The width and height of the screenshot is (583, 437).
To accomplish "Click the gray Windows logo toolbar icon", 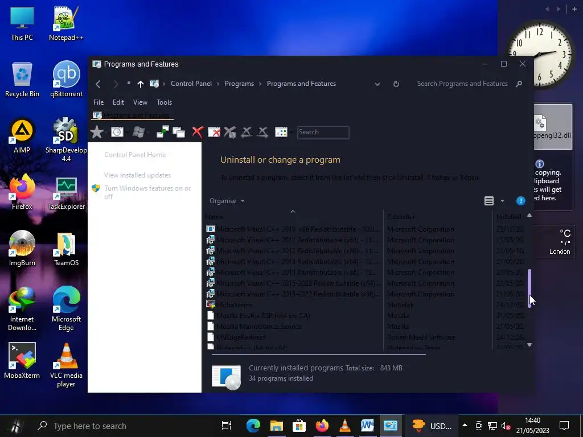I will click(x=138, y=132).
